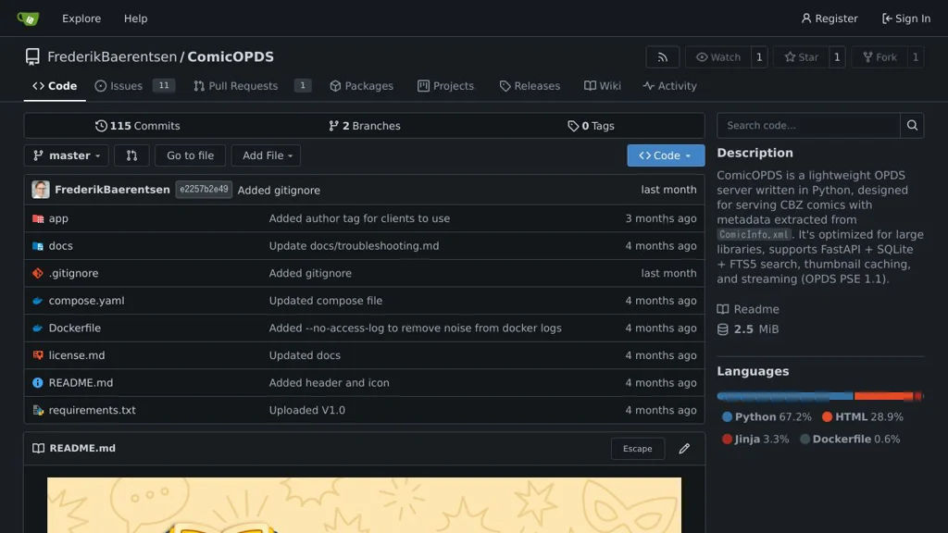Click the README edit pencil icon

(684, 449)
